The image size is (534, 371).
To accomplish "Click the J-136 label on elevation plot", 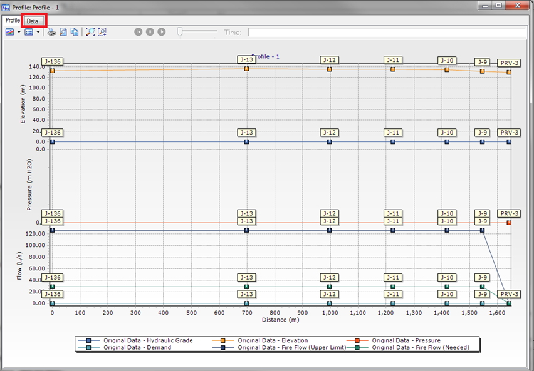I will click(53, 61).
